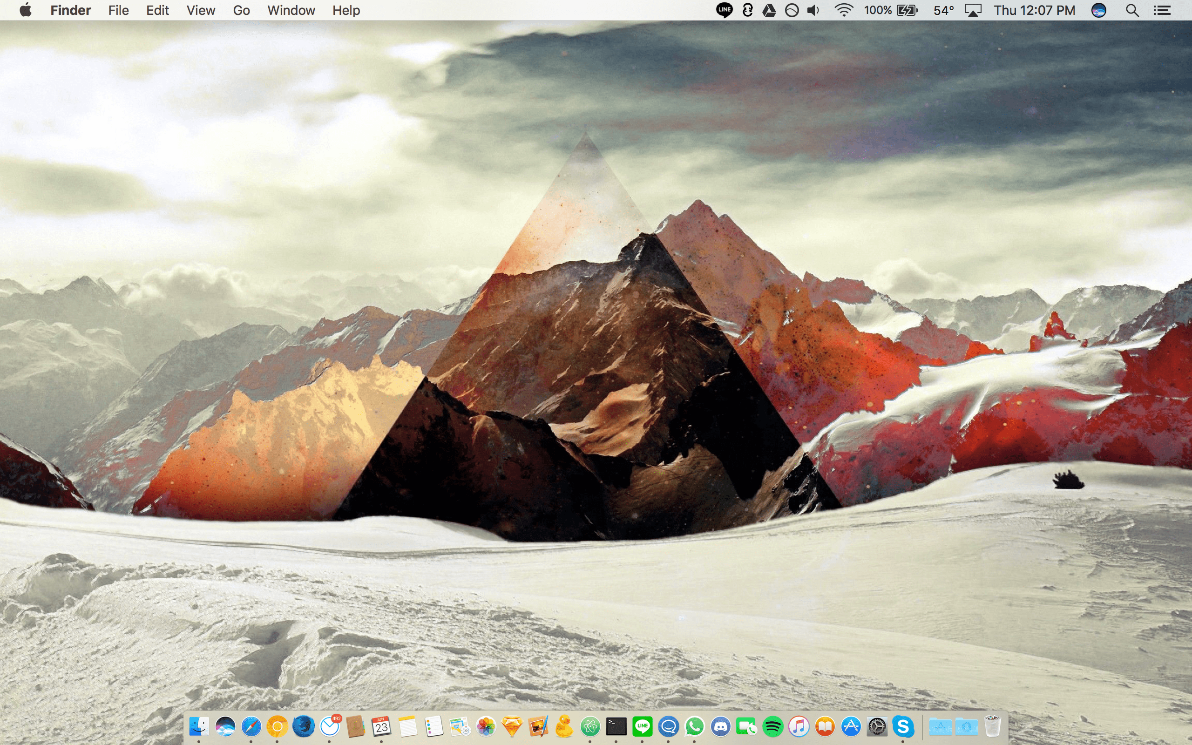Open Pixelmator in the Dock
1192x745 pixels.
tap(538, 726)
